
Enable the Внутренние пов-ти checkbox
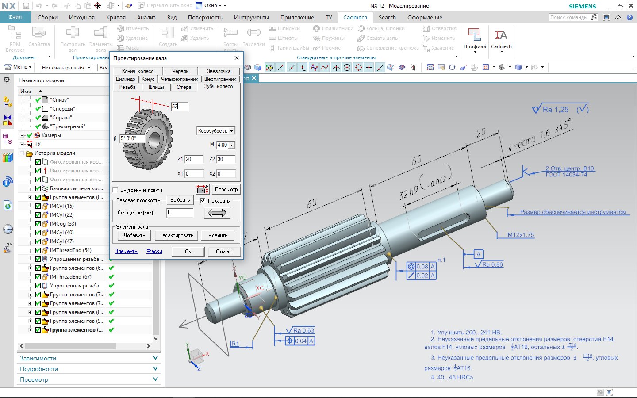115,190
